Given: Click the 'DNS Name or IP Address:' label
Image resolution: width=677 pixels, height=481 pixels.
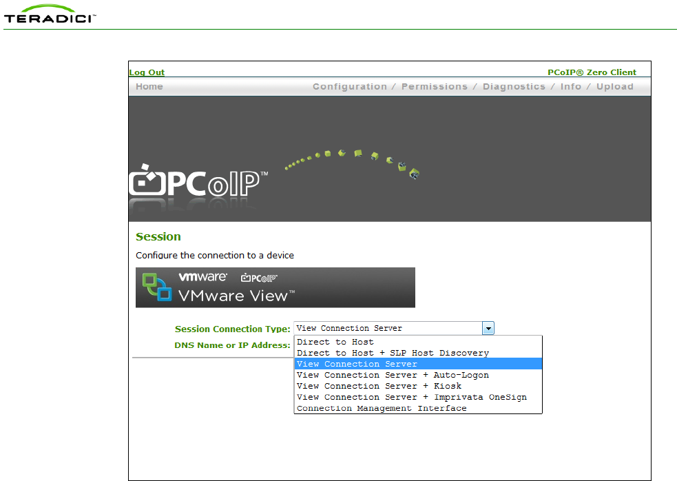Looking at the screenshot, I should (232, 345).
